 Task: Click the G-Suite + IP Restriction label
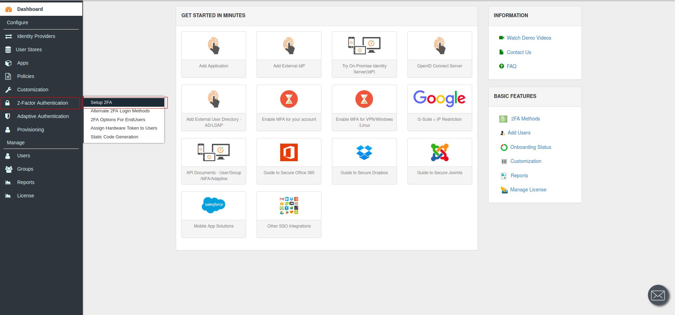pyautogui.click(x=439, y=119)
